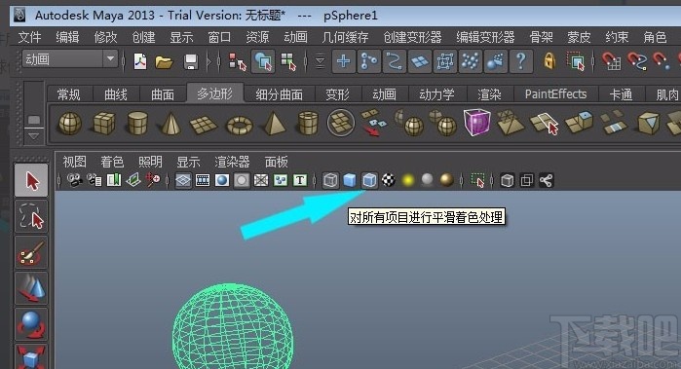This screenshot has height=369, width=681.
Task: Create a polygon plane from shelf
Action: point(204,125)
